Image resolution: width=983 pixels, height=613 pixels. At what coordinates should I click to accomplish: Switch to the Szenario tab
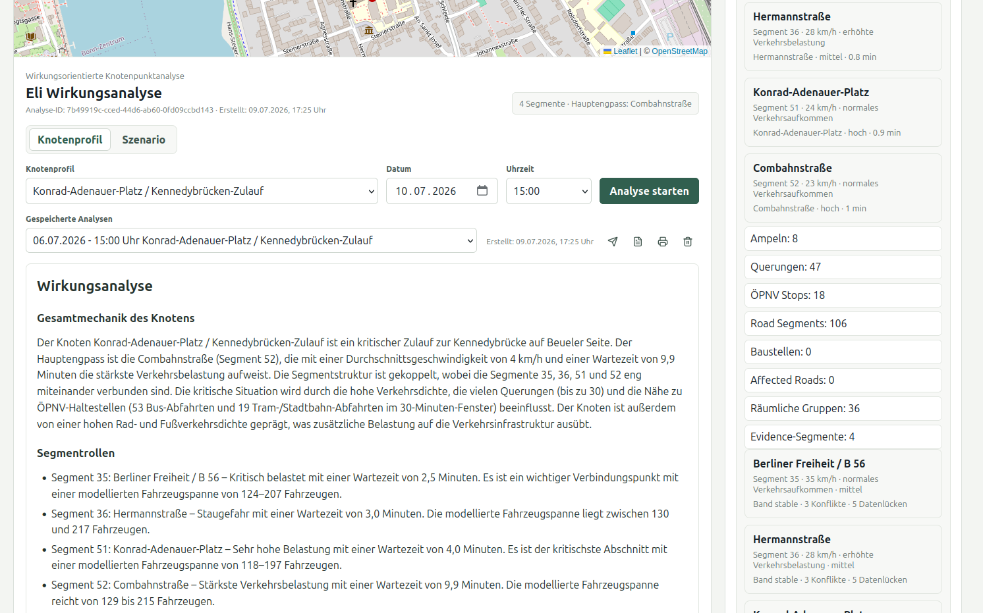144,140
